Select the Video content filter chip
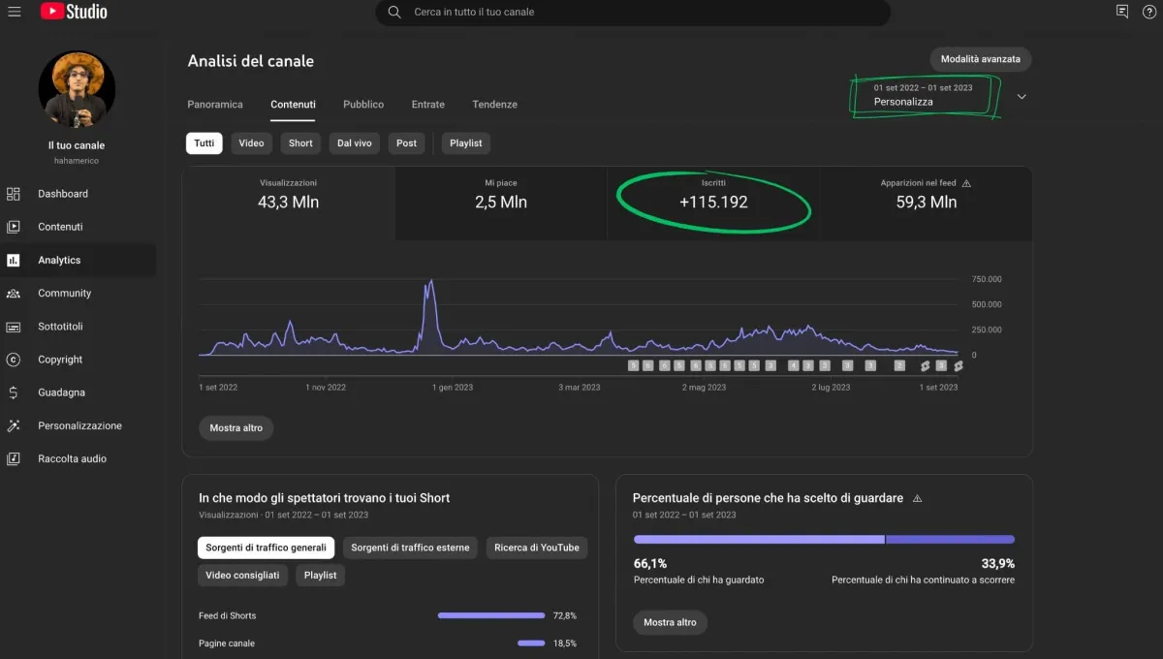This screenshot has width=1163, height=659. [251, 143]
